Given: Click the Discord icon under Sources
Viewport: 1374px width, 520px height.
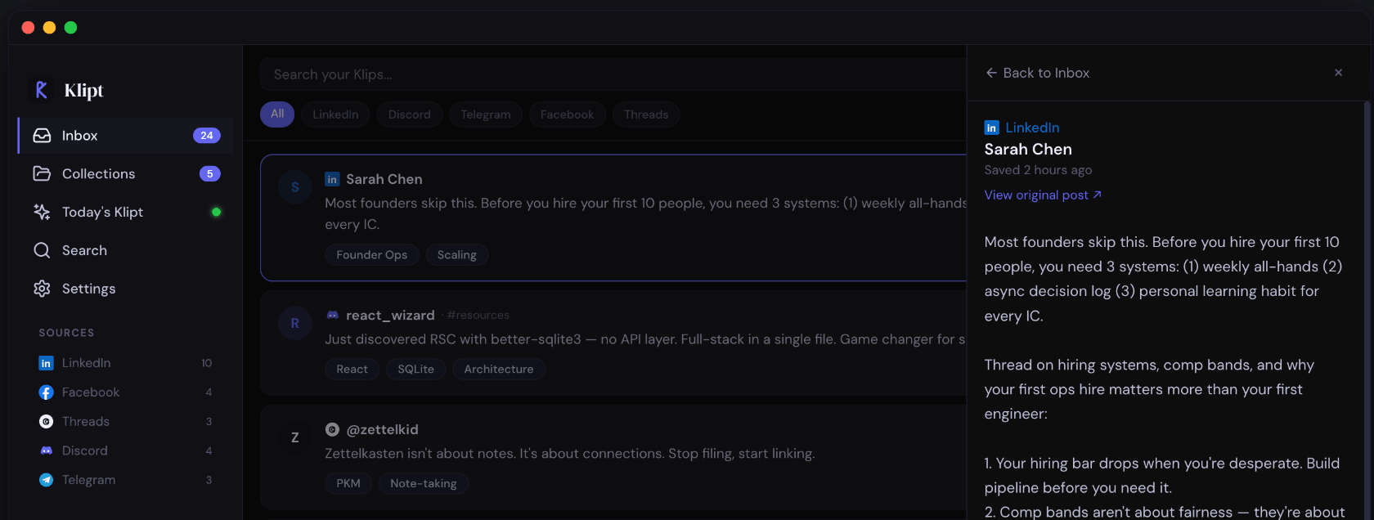Looking at the screenshot, I should tap(47, 451).
